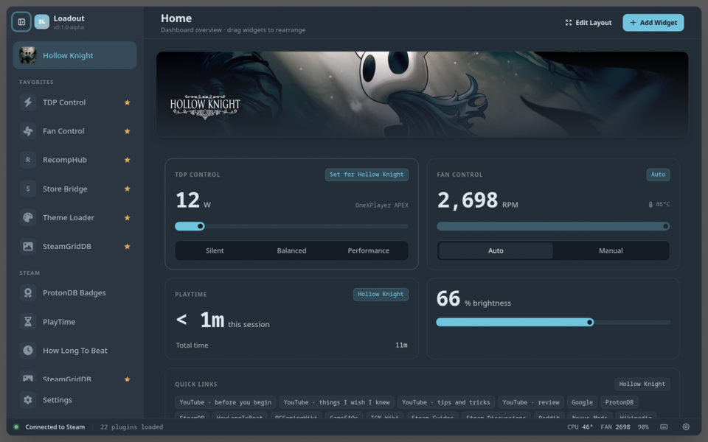Click the Theme Loader palette icon
This screenshot has height=442, width=708.
coord(28,217)
